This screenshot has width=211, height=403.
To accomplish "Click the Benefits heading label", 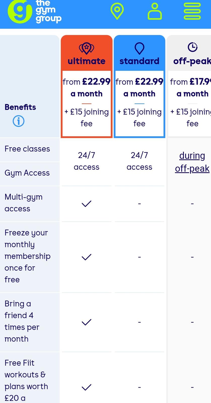I will 20,107.
